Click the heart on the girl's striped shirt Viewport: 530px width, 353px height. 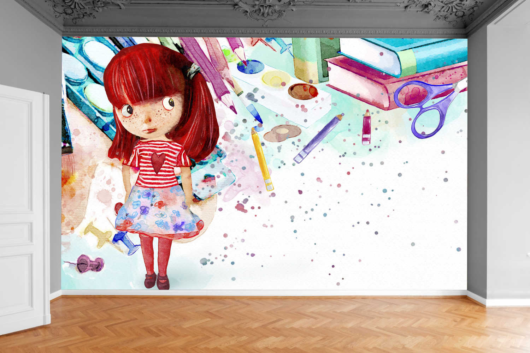[x=158, y=162]
